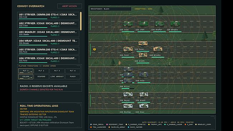The image size is (233, 131).
Task: Select platoon PLT 1
Action: [26, 71]
